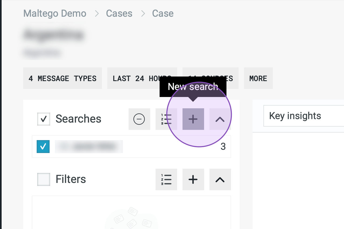Uncheck the blue saved search checkbox

click(43, 147)
